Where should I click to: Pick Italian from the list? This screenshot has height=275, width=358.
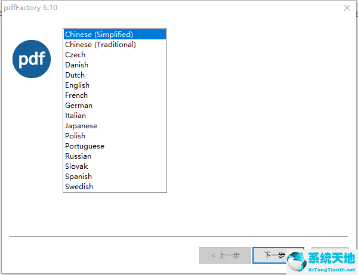click(x=115, y=116)
